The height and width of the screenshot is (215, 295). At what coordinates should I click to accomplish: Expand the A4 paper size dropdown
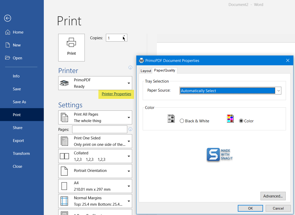tap(129, 186)
